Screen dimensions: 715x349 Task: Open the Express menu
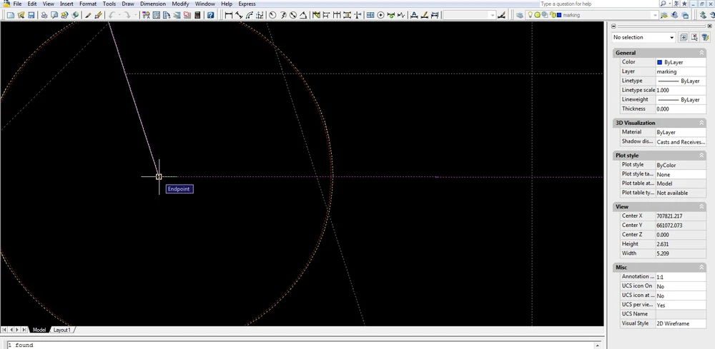point(247,4)
